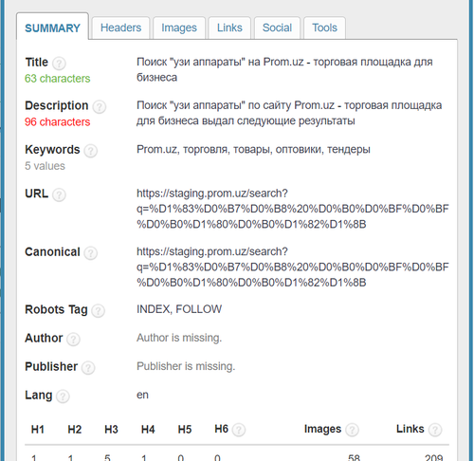Viewport: 474px width, 461px height.
Task: Click the '63 characters' title length label
Action: pos(58,79)
